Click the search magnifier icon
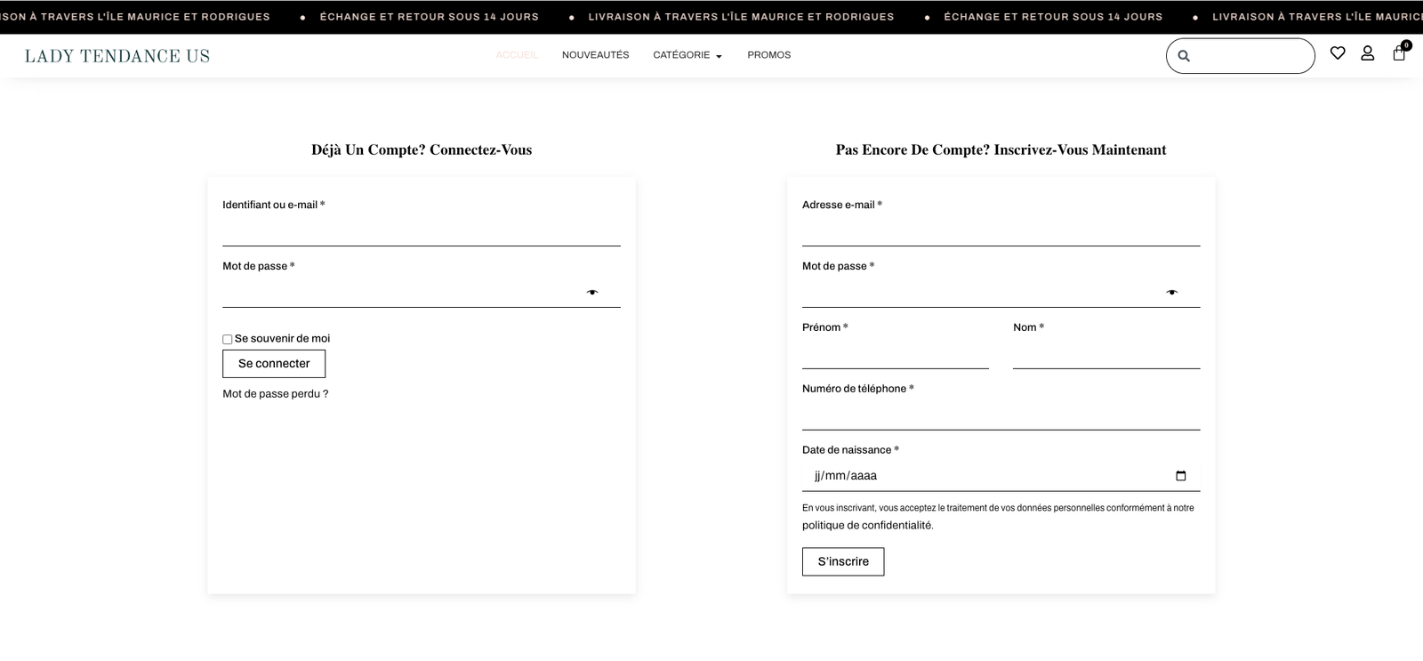 click(1184, 56)
